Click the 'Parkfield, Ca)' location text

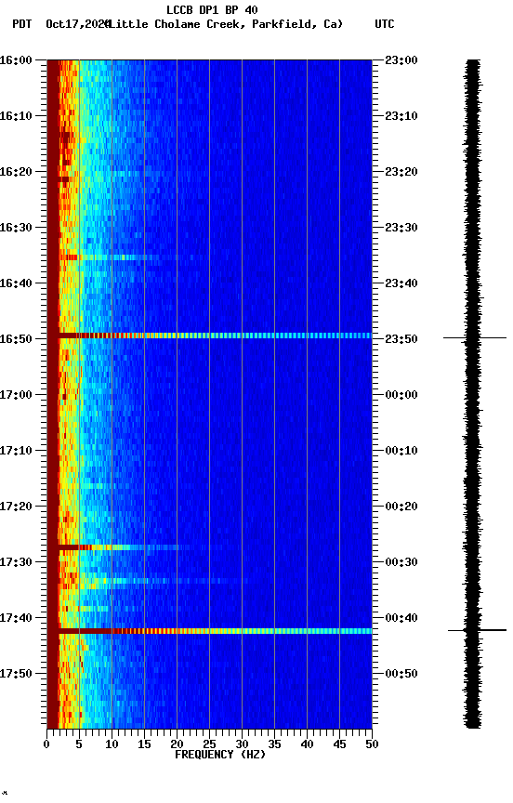pos(297,24)
